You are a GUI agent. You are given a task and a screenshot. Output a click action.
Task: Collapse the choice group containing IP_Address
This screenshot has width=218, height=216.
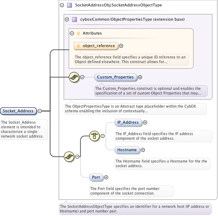(103, 136)
